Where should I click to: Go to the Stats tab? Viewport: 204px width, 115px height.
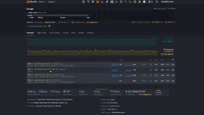click(x=73, y=33)
